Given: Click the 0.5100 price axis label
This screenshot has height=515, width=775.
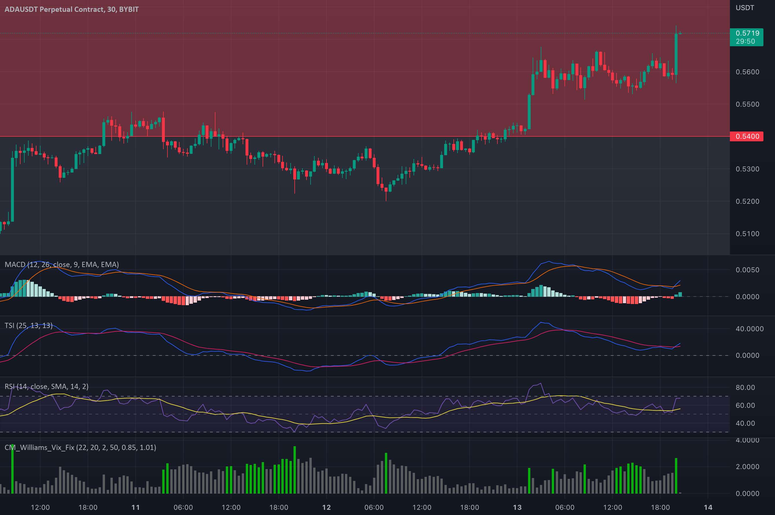Looking at the screenshot, I should pos(748,234).
